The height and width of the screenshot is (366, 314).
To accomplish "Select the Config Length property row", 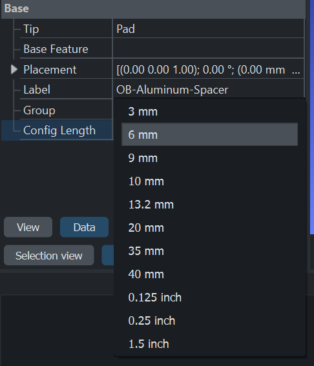I will coord(58,130).
